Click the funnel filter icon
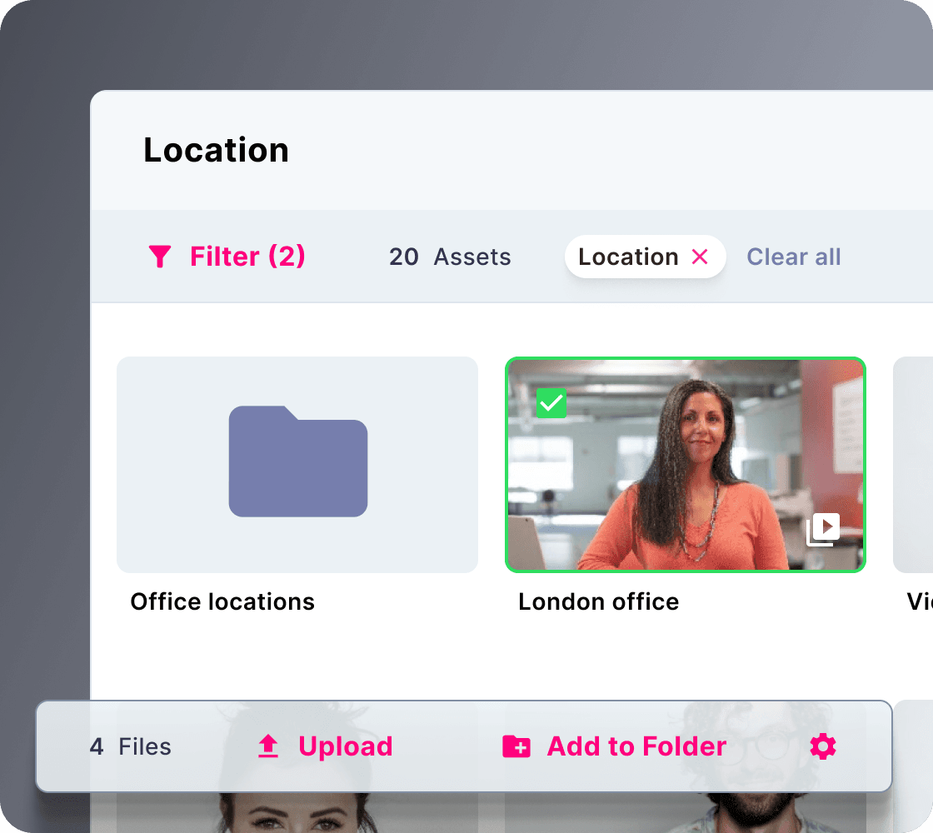This screenshot has width=933, height=833. click(x=159, y=257)
